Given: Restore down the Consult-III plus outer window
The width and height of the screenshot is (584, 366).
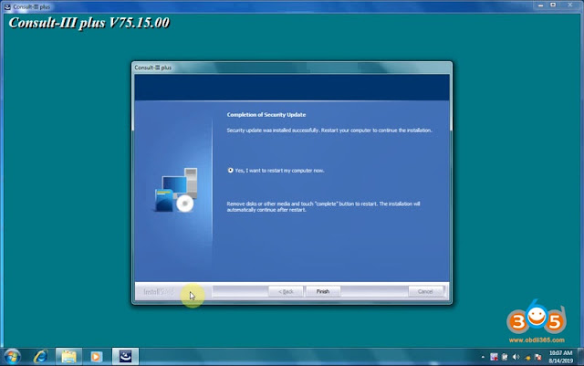Looking at the screenshot, I should tap(554, 5).
